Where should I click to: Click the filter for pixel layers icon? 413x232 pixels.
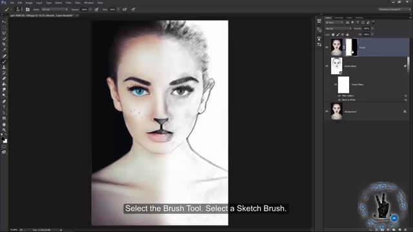pos(347,23)
